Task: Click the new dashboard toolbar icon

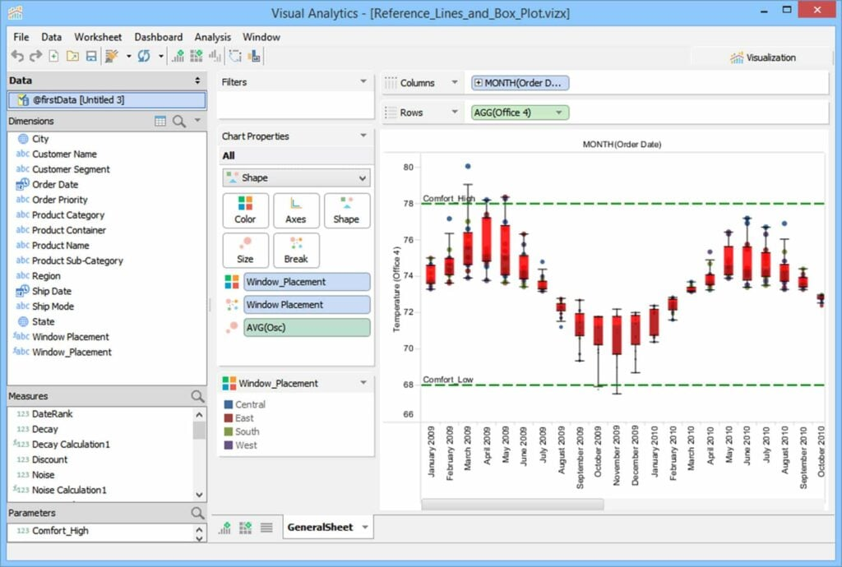Action: coord(197,56)
